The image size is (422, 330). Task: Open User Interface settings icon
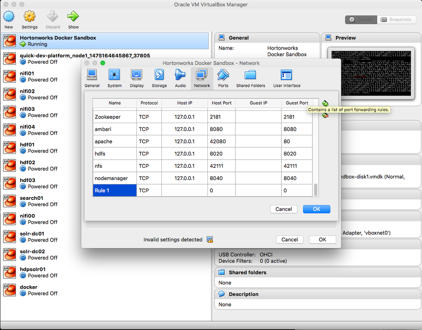(x=286, y=78)
